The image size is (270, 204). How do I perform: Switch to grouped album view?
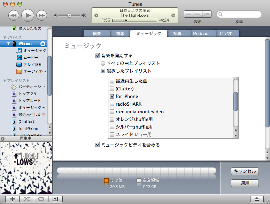198,14
